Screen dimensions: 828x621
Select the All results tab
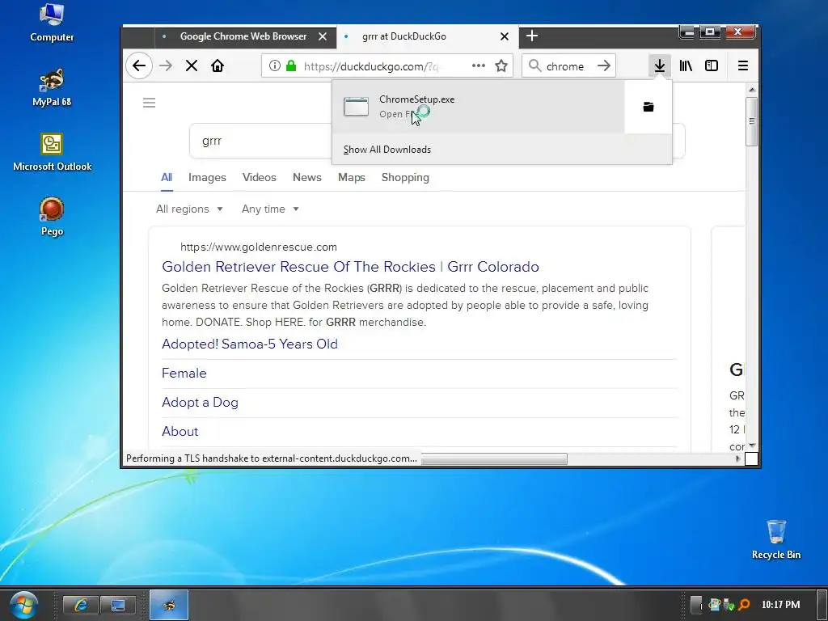tap(167, 177)
